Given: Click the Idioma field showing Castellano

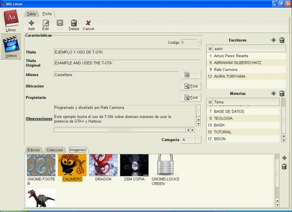Looking at the screenshot, I should tap(116, 75).
